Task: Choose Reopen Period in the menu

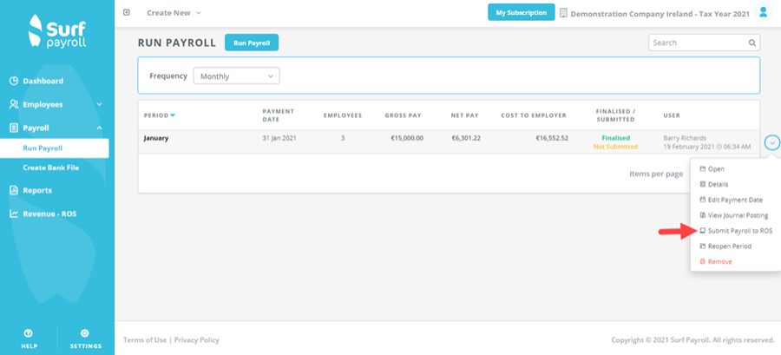Action: [x=730, y=246]
